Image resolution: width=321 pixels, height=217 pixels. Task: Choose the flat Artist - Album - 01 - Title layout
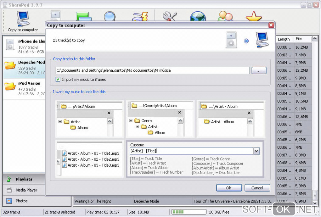89,159
